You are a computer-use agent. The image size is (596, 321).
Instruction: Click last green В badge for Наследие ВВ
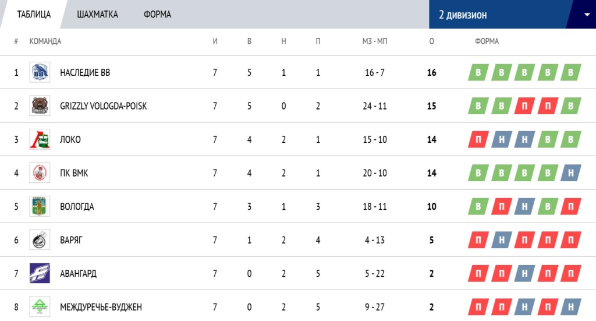click(570, 73)
